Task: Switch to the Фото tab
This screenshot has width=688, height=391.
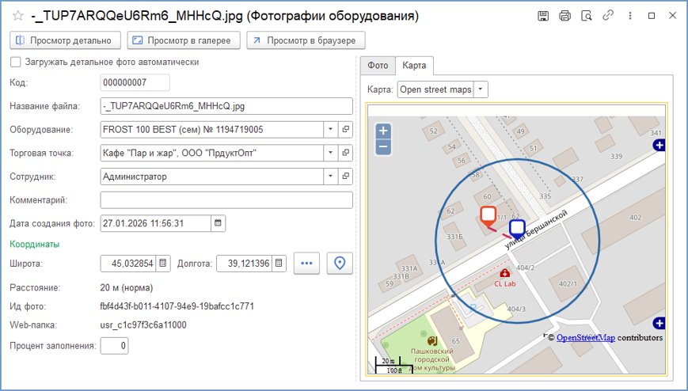Action: (378, 66)
